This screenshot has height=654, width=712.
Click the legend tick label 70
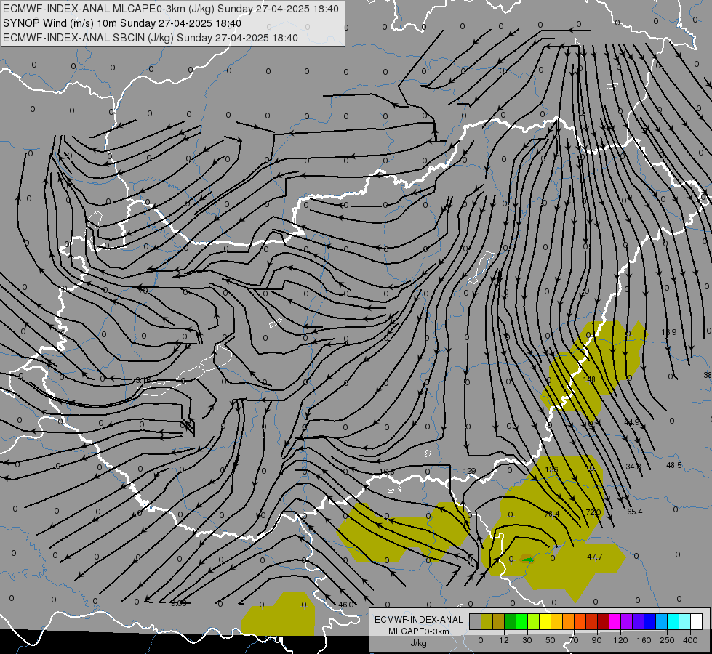tap(574, 640)
